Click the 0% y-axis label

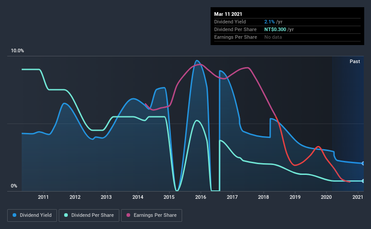(x=14, y=186)
